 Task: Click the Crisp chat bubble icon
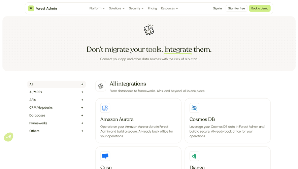coord(105,156)
